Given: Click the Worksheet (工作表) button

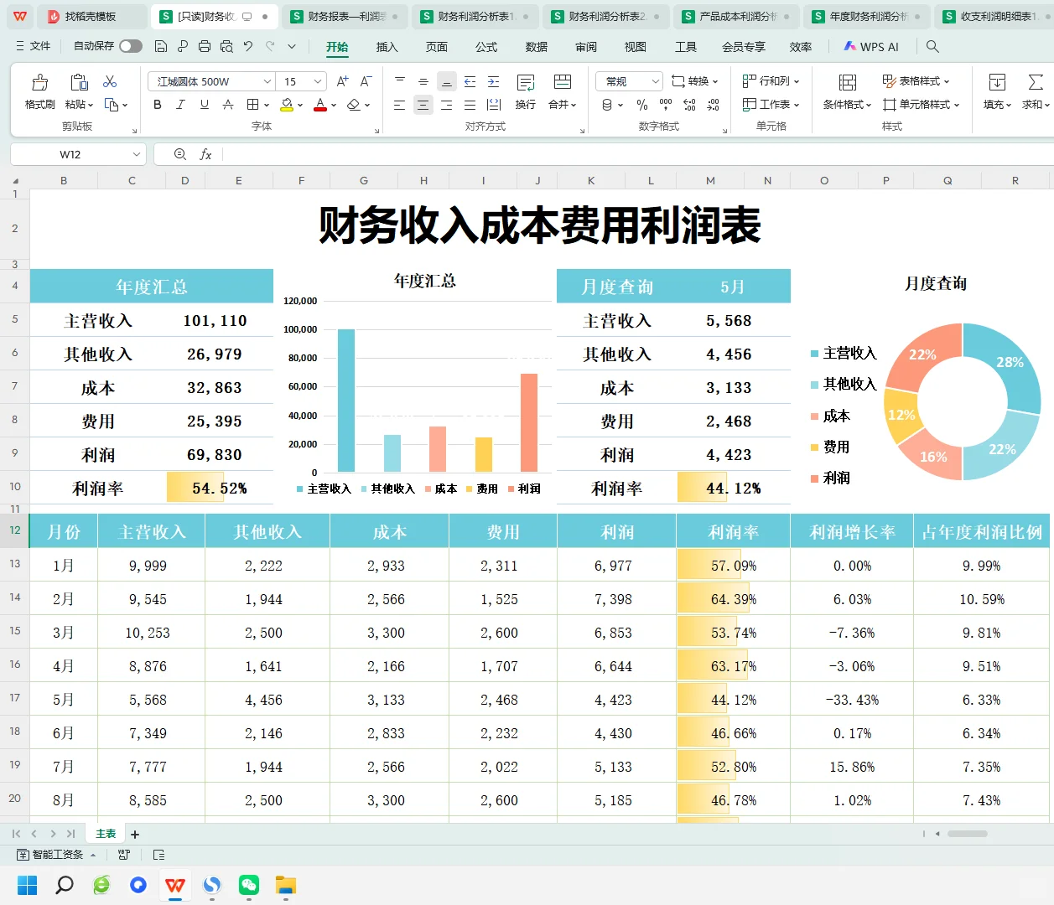Looking at the screenshot, I should click(771, 105).
